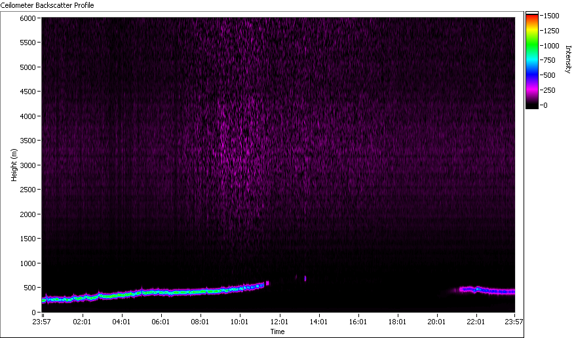This screenshot has width=574, height=338.
Task: Click the 5500 height tick label
Action: coord(28,42)
